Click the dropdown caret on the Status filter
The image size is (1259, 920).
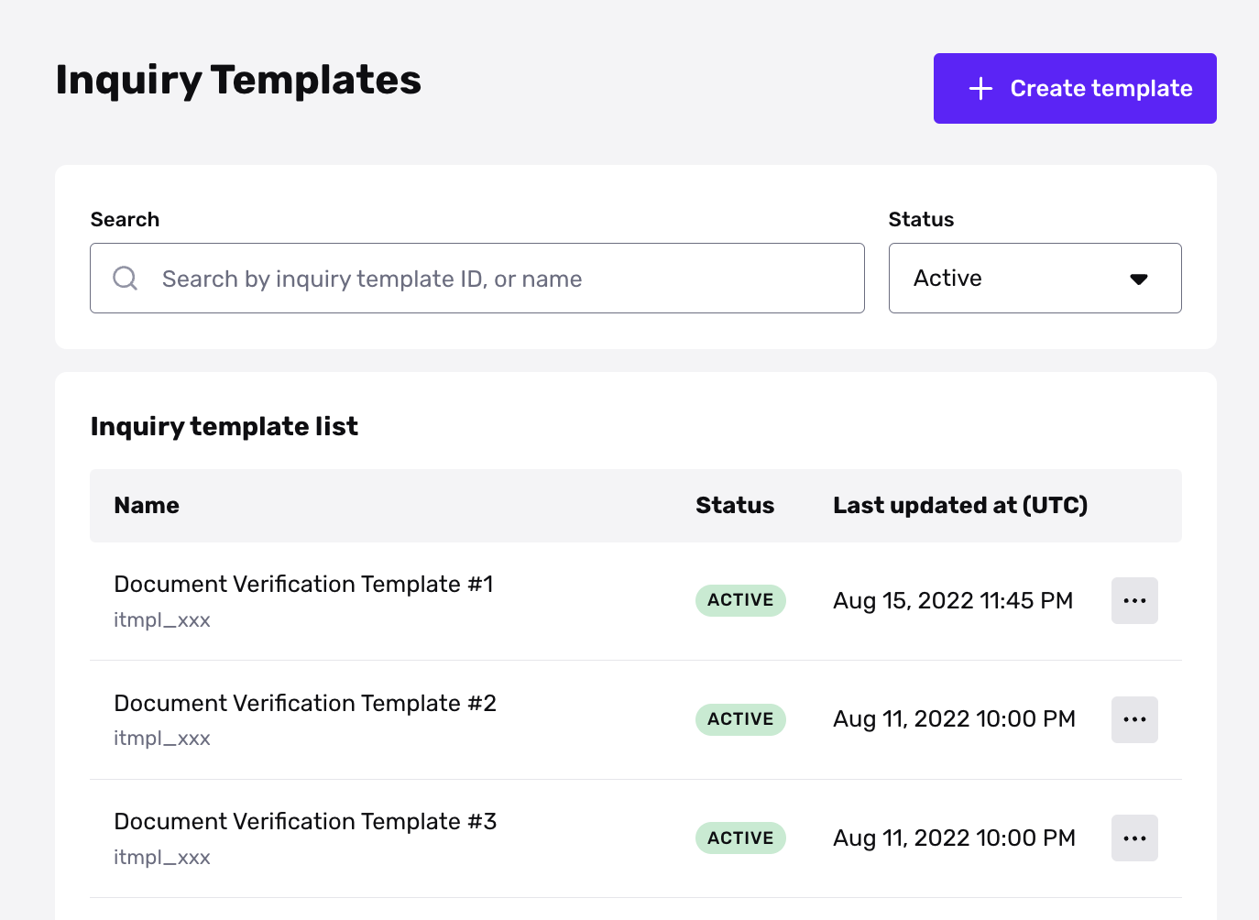1139,279
